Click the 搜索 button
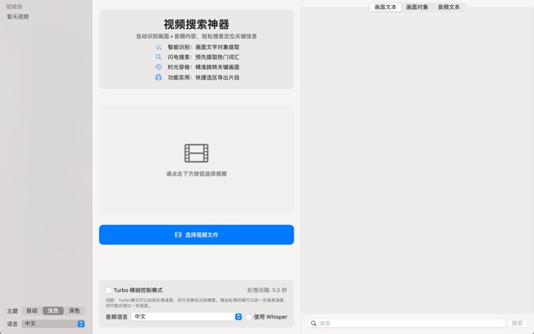This screenshot has width=534, height=334. [x=517, y=323]
